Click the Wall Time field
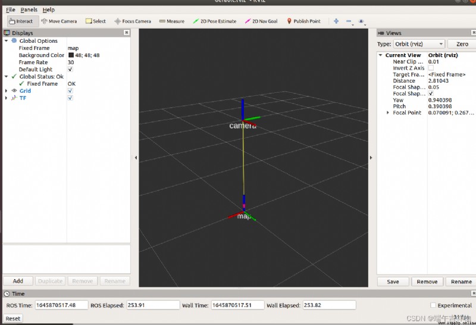This screenshot has height=325, width=476. tap(237, 305)
